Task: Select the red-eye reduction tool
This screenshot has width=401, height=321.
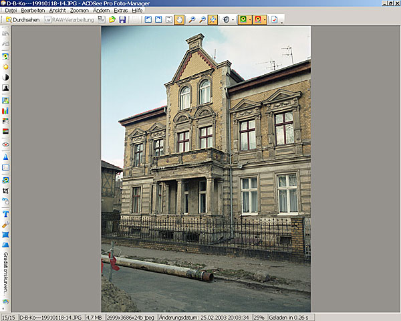Action: click(6, 144)
